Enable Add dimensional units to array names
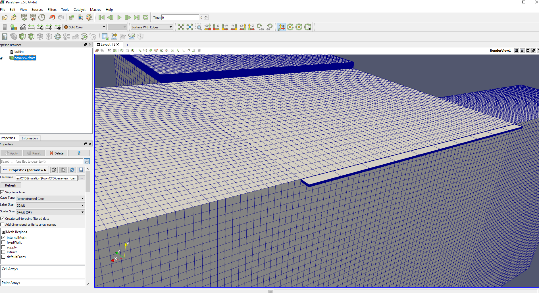The height and width of the screenshot is (293, 539). (x=2, y=225)
